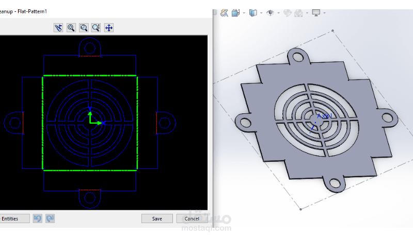413x237 pixels.
Task: Click the View Settings monitor icon
Action: [x=316, y=13]
